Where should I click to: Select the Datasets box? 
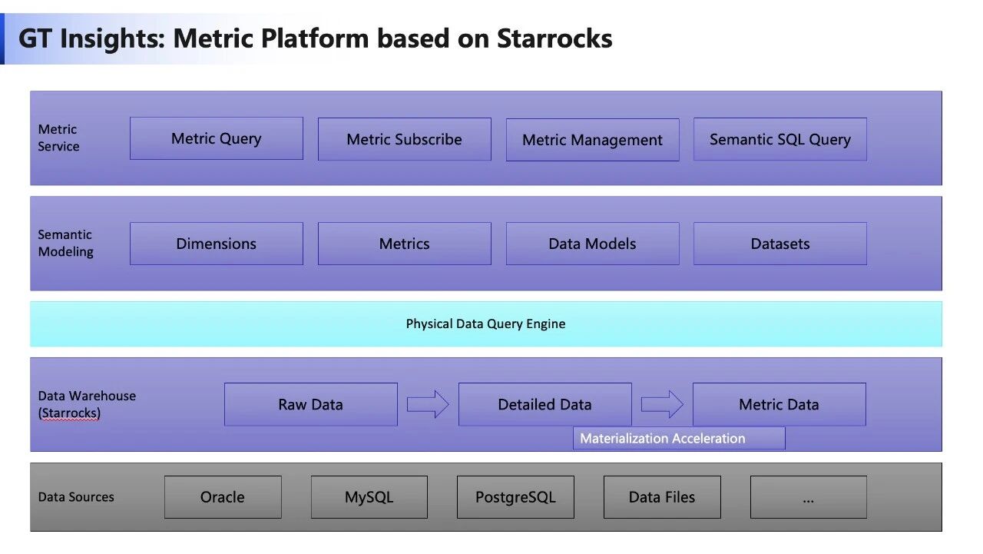[779, 244]
